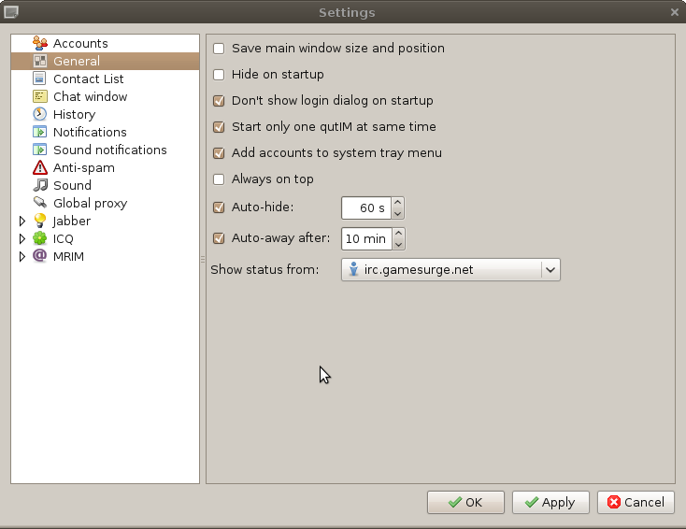This screenshot has width=686, height=529.
Task: Click the Anti-spam warning triangle icon
Action: [40, 167]
